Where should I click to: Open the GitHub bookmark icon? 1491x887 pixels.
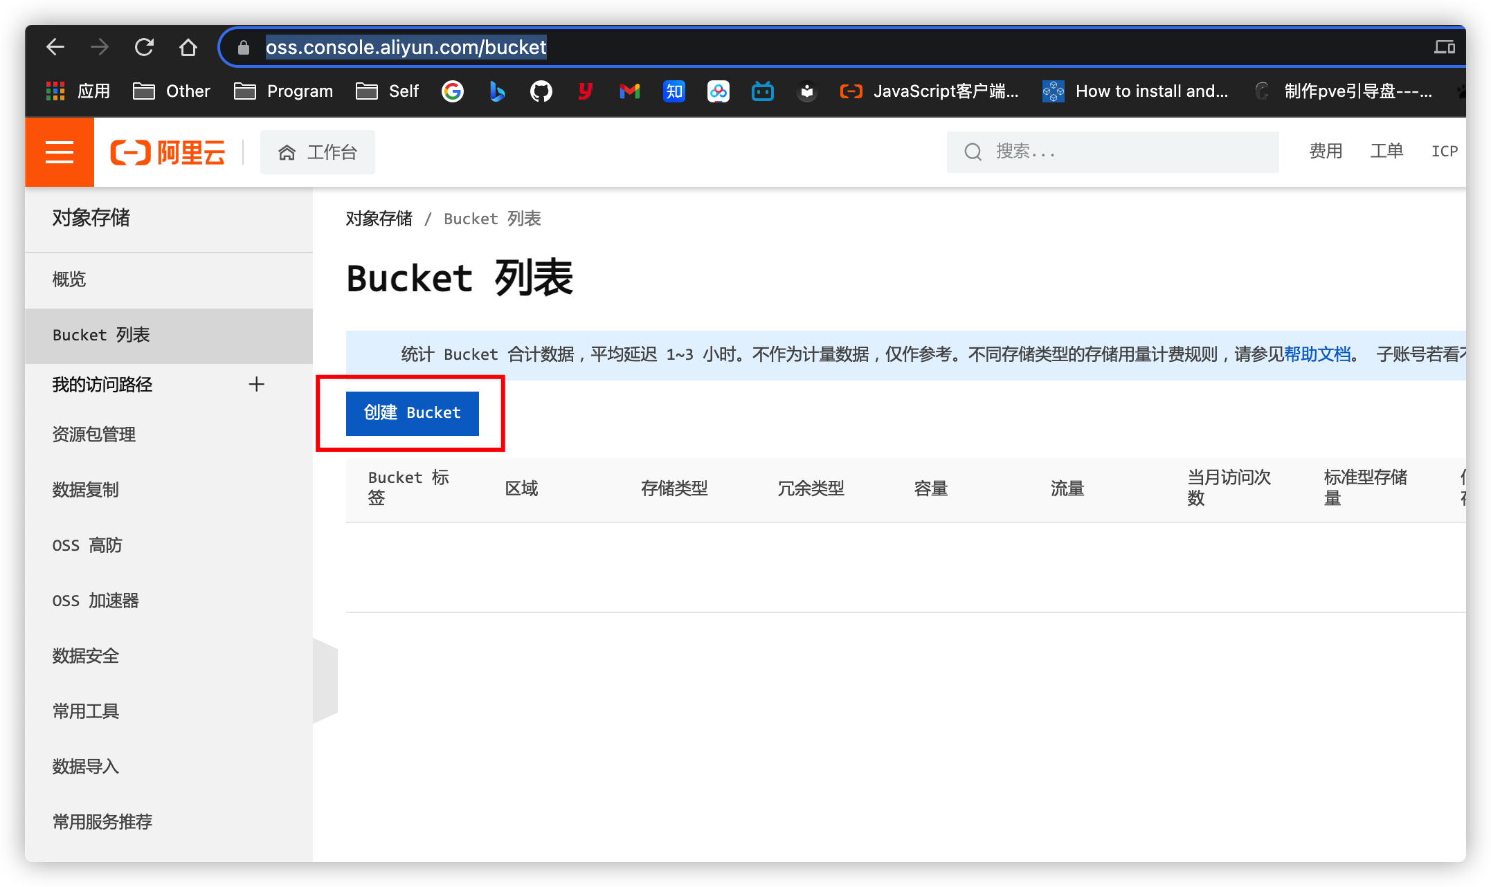(x=541, y=91)
